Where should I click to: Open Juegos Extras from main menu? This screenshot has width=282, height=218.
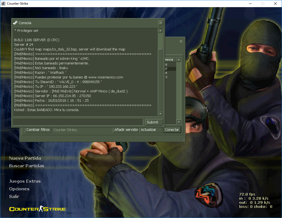pyautogui.click(x=25, y=181)
